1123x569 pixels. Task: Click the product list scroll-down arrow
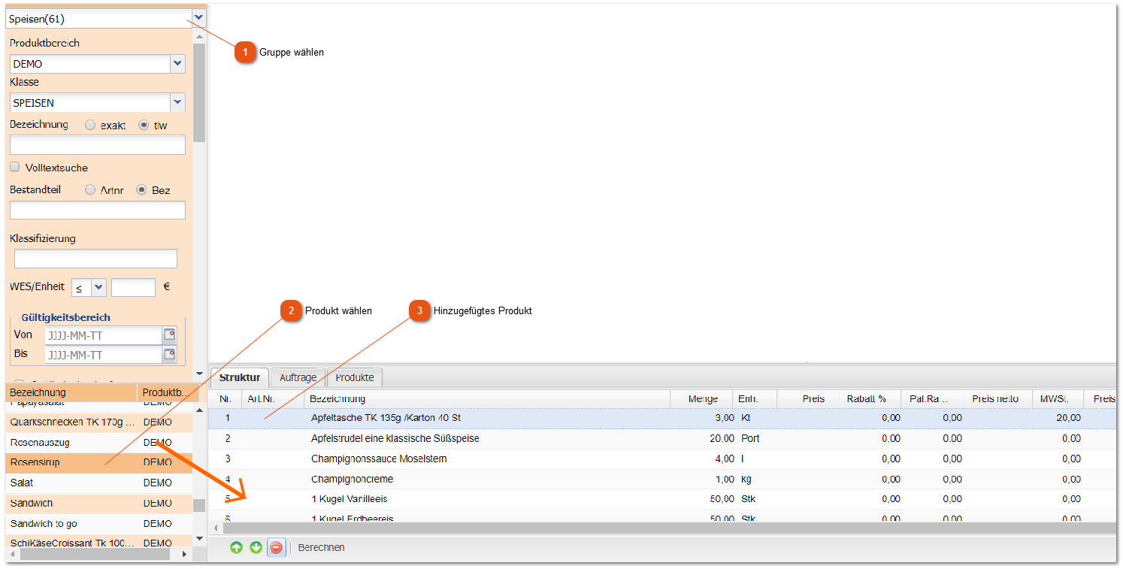199,538
